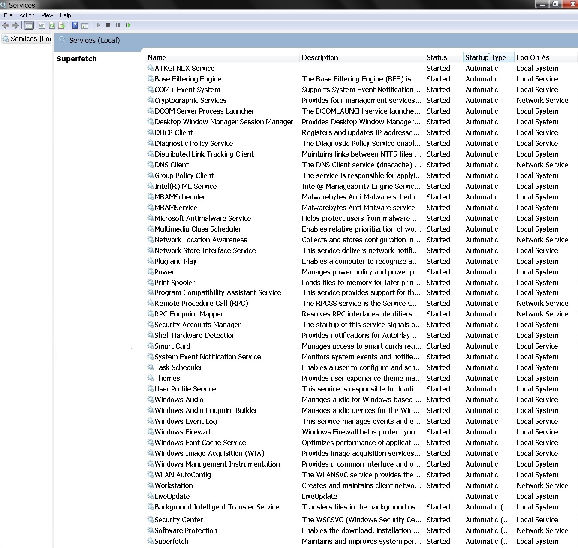Click the gear icon beside Windows Audio

tap(151, 399)
